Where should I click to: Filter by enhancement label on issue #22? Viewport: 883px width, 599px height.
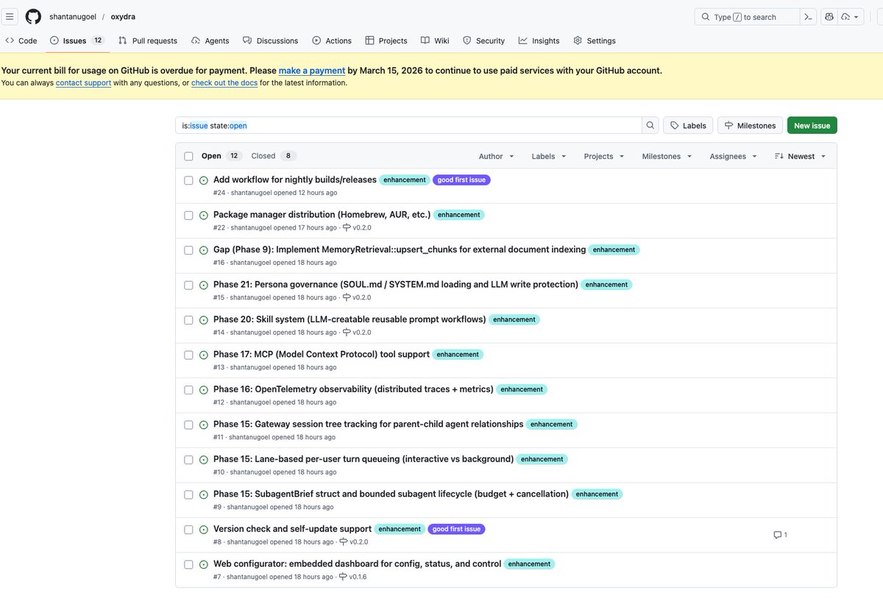[459, 215]
